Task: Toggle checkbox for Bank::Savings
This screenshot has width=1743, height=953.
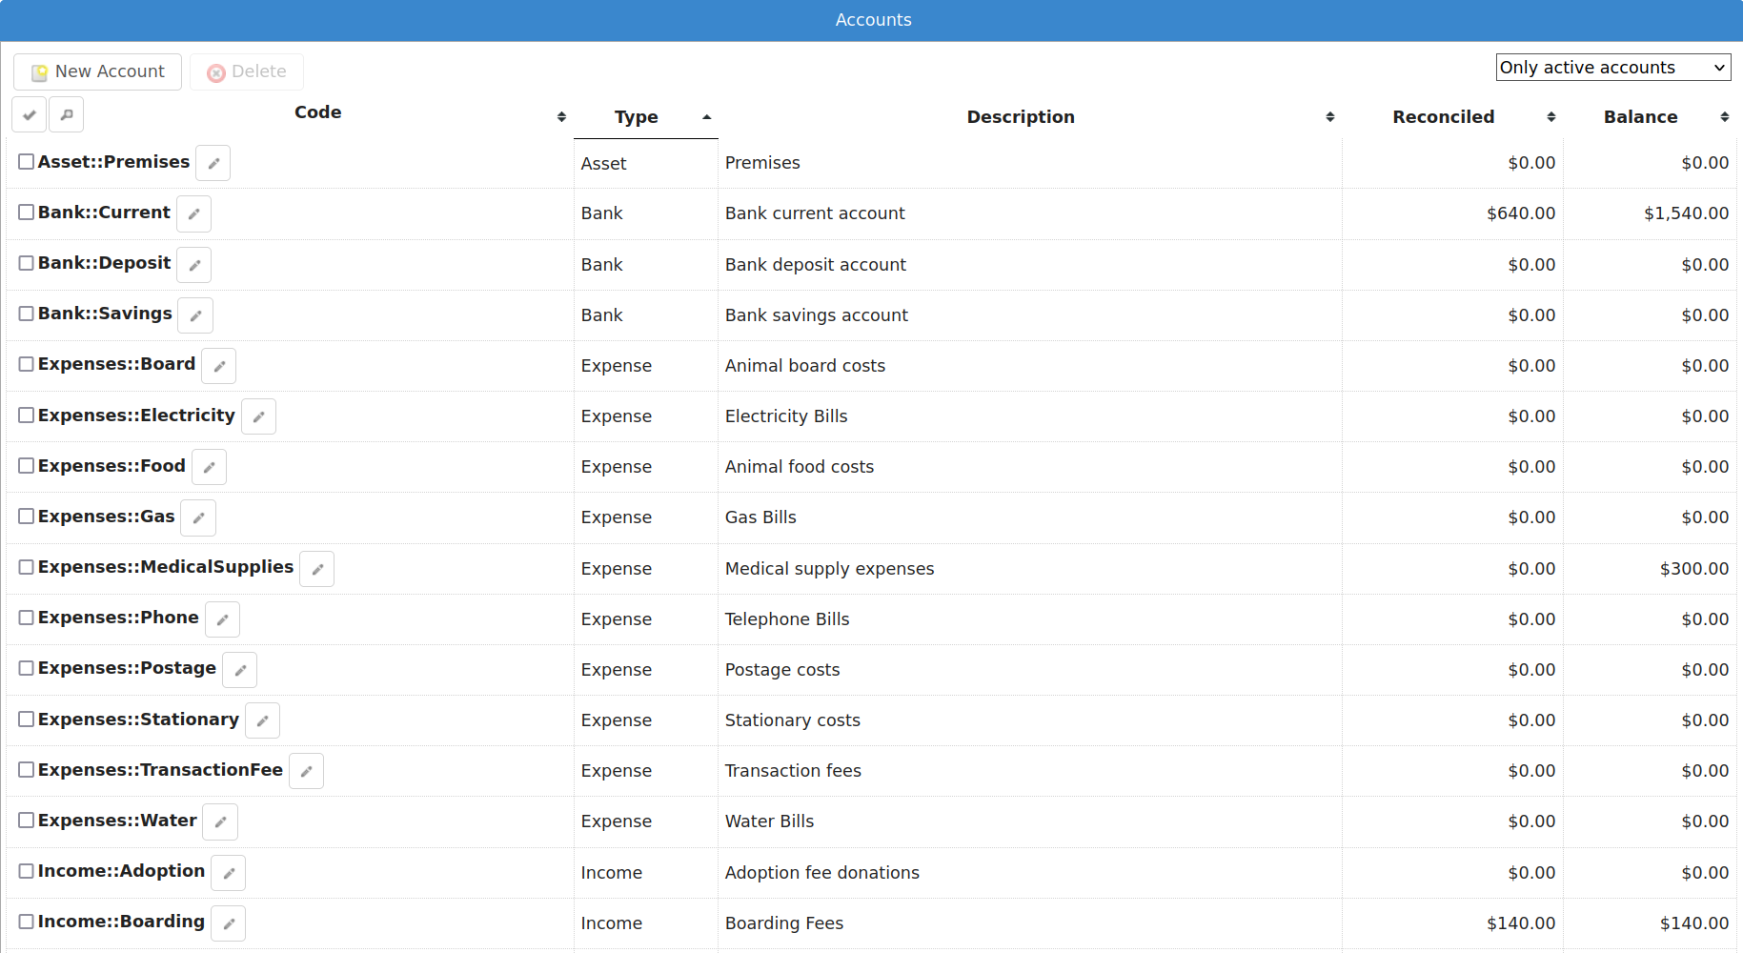Action: (x=27, y=314)
